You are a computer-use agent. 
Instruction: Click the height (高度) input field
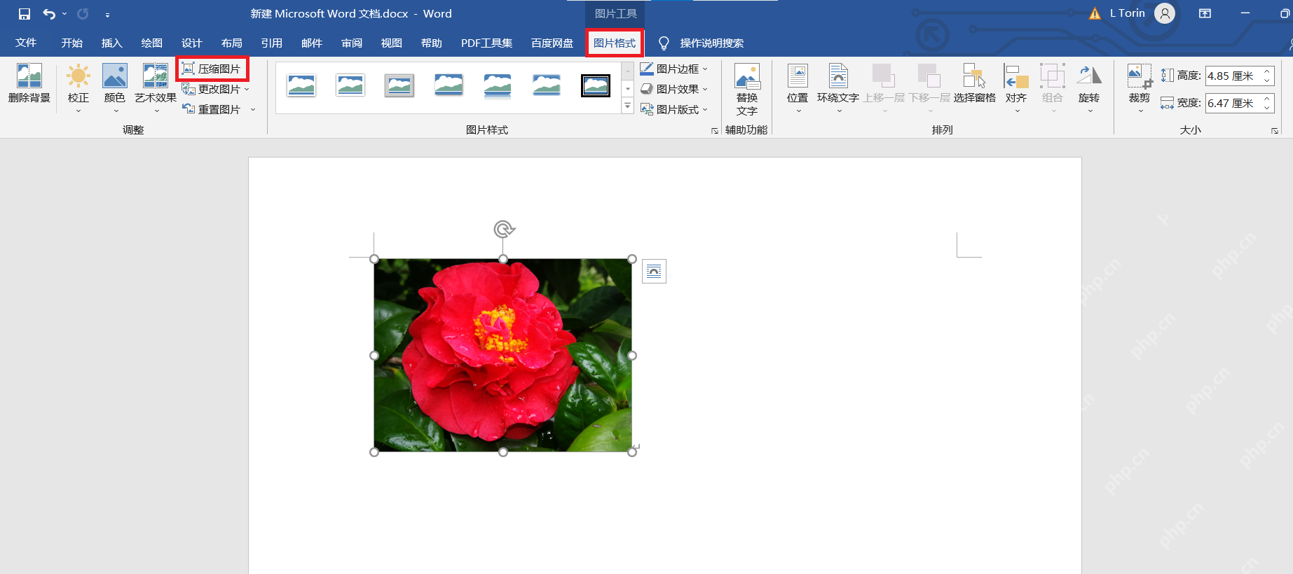coord(1235,76)
